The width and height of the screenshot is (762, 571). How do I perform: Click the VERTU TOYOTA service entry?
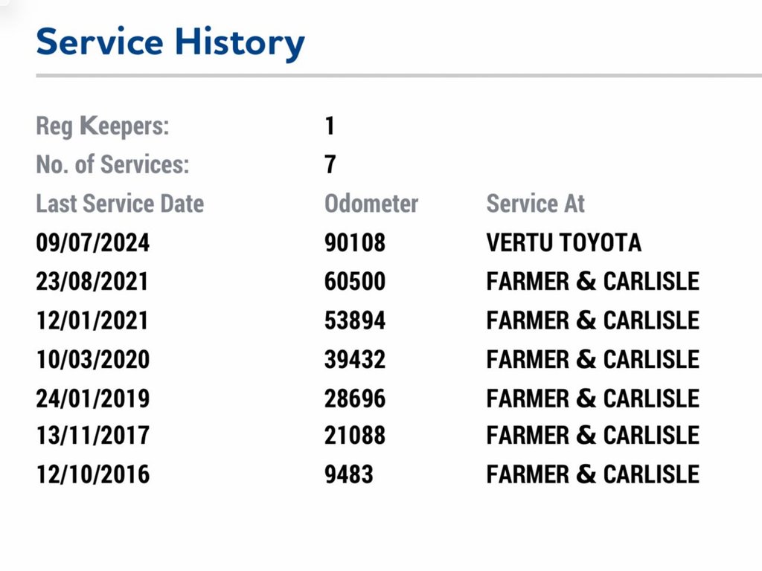(563, 243)
